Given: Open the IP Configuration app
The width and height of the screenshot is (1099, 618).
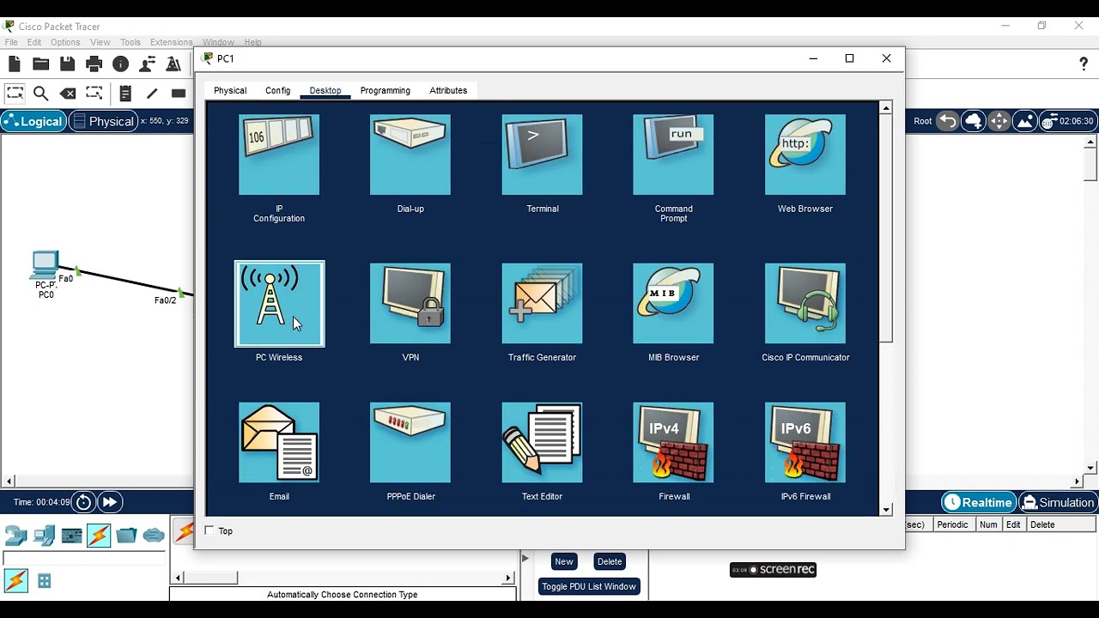Looking at the screenshot, I should (279, 154).
